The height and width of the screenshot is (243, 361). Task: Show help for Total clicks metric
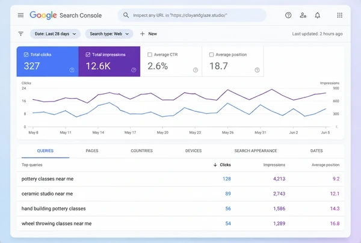[72, 70]
